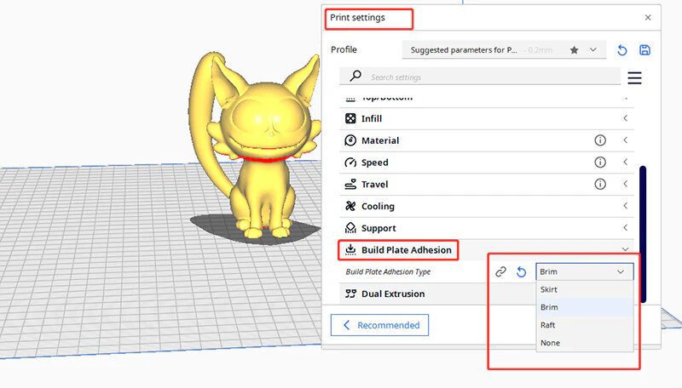Click in the Search settings field
This screenshot has height=388, width=682.
coord(480,77)
